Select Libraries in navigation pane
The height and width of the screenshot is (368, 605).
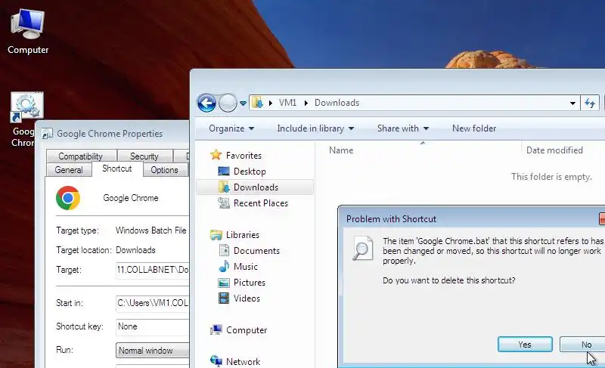click(x=242, y=235)
